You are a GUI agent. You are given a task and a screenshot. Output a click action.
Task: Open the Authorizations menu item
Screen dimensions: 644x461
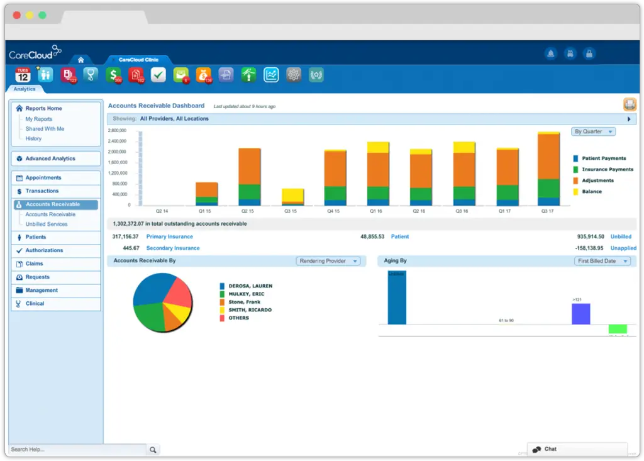click(56, 251)
